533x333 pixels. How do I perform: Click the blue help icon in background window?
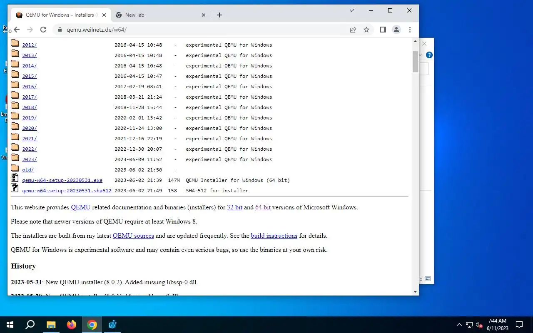pyautogui.click(x=429, y=55)
